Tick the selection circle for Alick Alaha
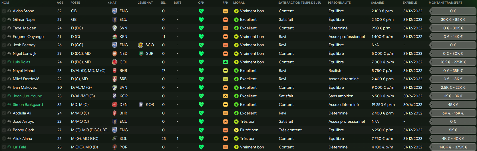Screen dimensions: 477x151 coord(4,139)
